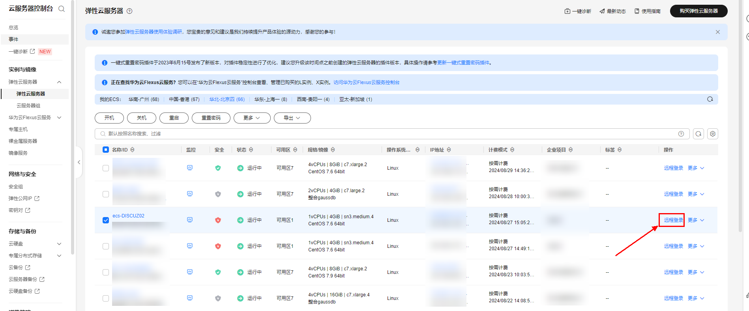
Task: Click red shield in the 2024/08/27 14:49 row
Action: pyautogui.click(x=218, y=246)
